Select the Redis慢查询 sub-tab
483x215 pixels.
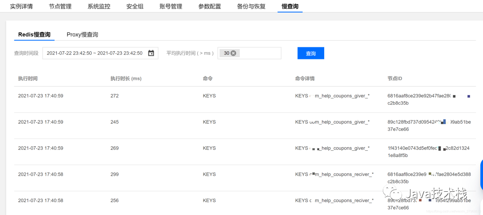[34, 34]
